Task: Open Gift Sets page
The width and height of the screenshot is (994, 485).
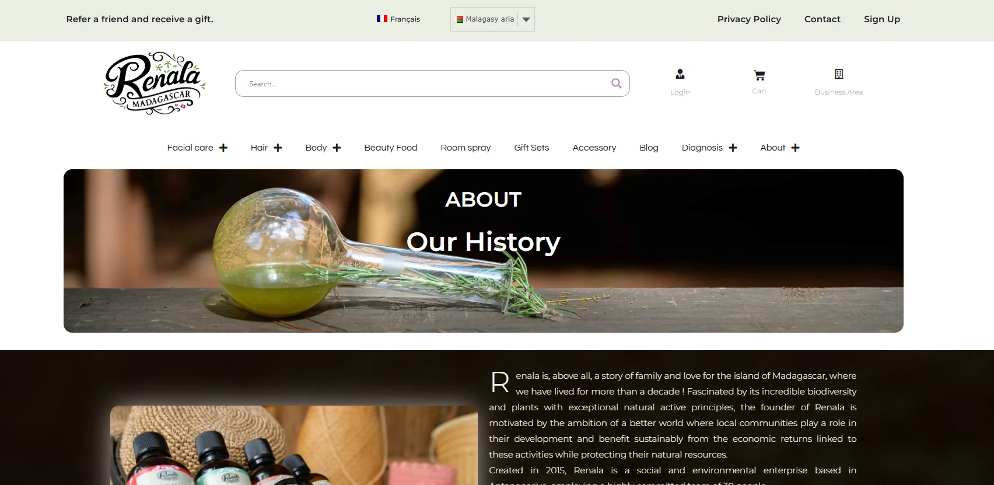Action: coord(531,148)
